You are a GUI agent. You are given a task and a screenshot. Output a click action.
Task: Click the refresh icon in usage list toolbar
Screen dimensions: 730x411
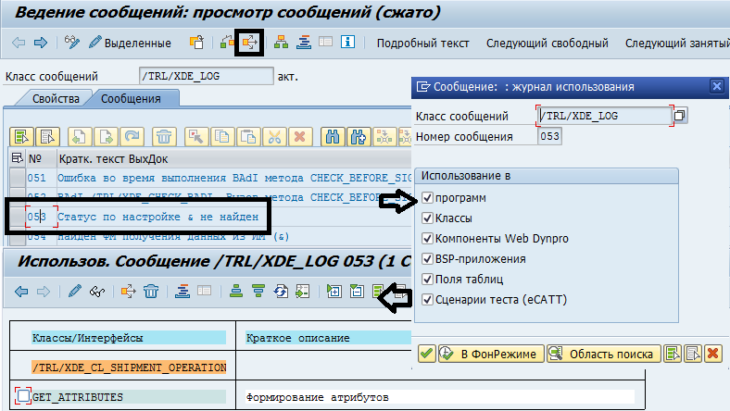click(x=280, y=293)
